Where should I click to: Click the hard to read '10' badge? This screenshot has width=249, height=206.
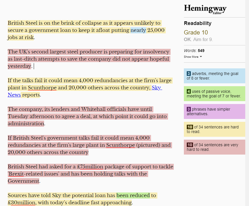tap(190, 127)
